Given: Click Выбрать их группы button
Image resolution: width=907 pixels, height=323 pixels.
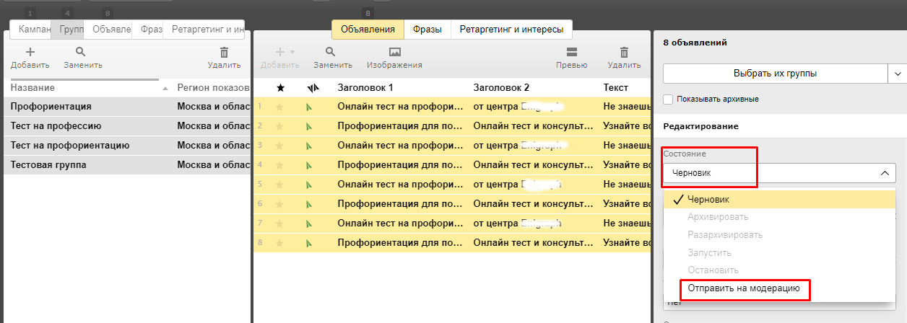Looking at the screenshot, I should [x=775, y=74].
